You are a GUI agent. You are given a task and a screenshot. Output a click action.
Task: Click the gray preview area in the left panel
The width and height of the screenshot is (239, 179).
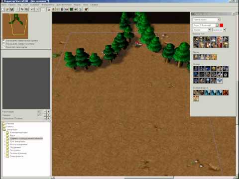(26, 83)
